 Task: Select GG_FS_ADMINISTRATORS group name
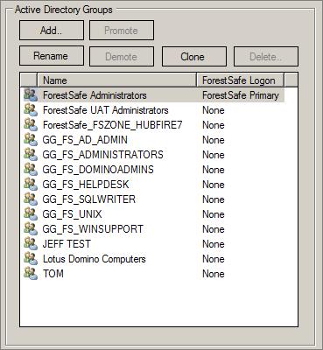tap(103, 155)
